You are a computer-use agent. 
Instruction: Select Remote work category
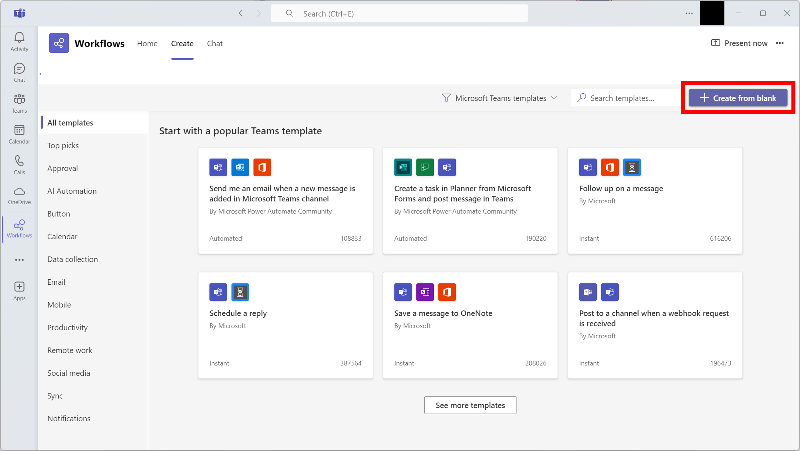(93, 350)
